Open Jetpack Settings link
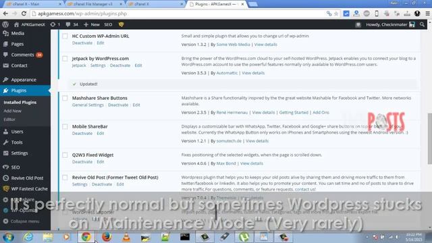 [98, 65]
